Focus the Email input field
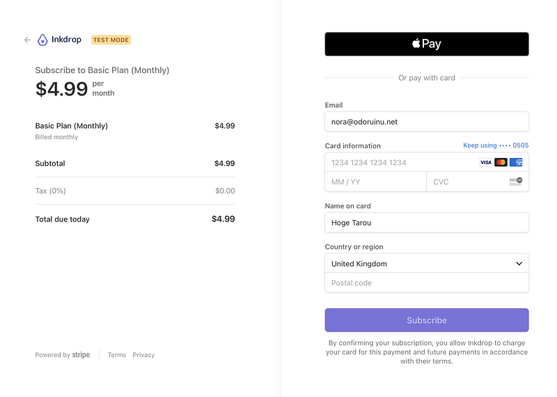The image size is (557, 397). tap(427, 122)
